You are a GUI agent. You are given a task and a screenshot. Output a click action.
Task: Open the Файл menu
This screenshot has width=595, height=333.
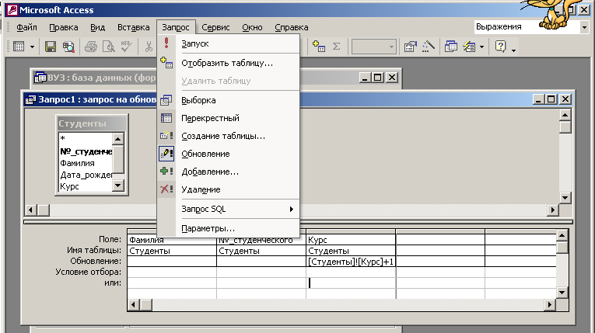(x=26, y=27)
